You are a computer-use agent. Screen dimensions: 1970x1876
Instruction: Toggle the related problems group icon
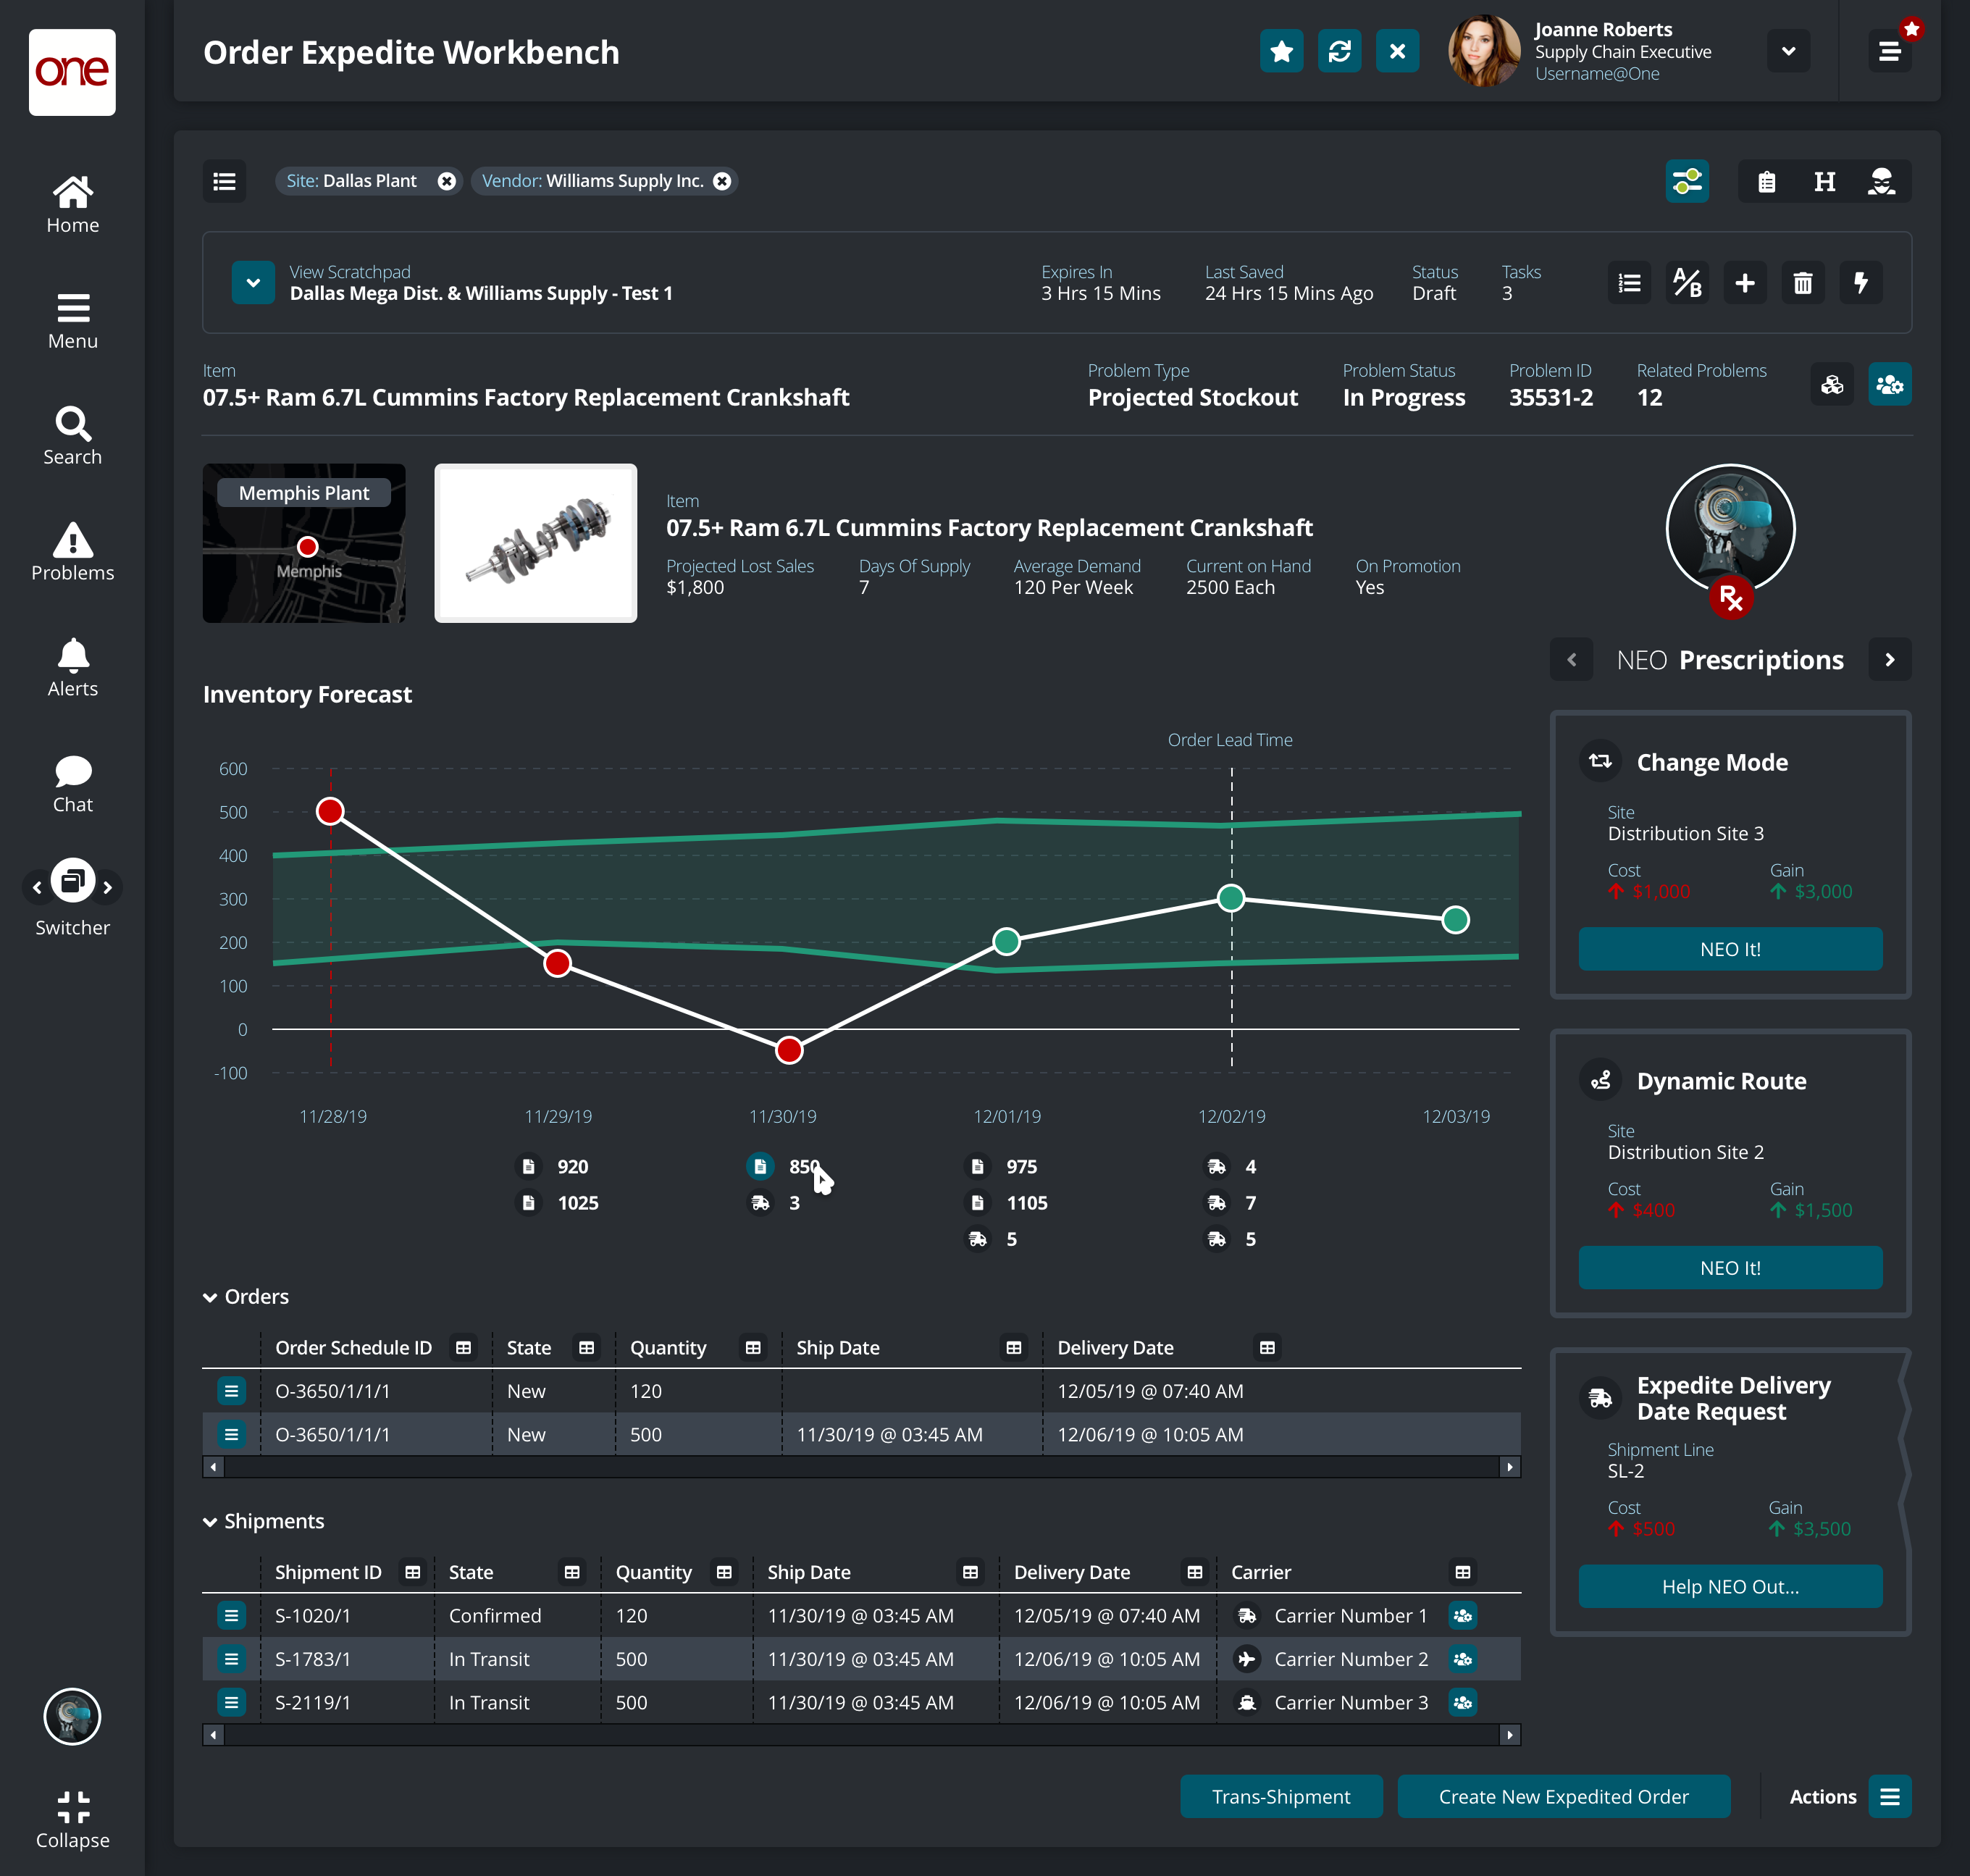tap(1888, 384)
